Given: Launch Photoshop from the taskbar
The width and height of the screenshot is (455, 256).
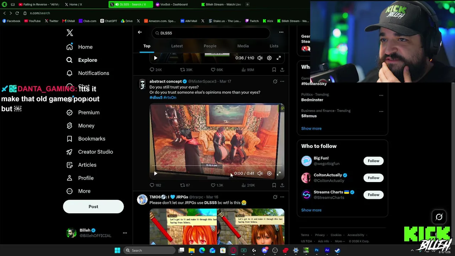Looking at the screenshot, I should (316, 250).
